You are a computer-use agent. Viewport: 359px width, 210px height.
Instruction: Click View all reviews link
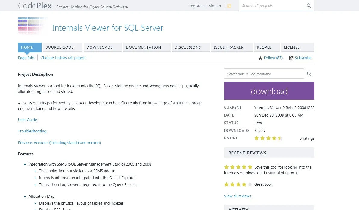[x=237, y=196]
